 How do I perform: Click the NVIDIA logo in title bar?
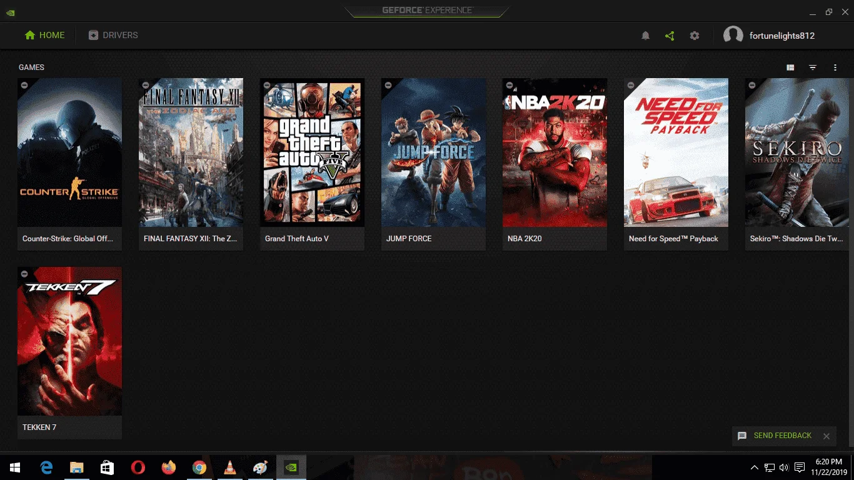pyautogui.click(x=10, y=11)
